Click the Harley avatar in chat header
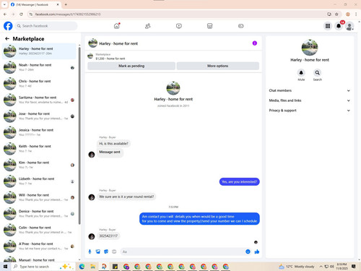The height and width of the screenshot is (271, 361). (x=93, y=43)
